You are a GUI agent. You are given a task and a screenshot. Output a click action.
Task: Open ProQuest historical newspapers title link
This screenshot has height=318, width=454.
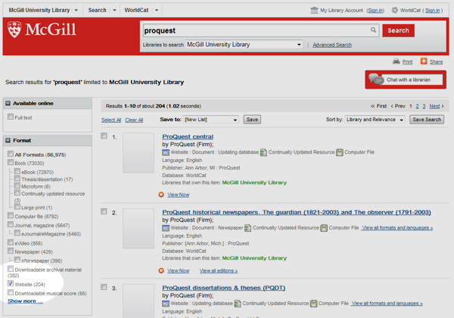(x=297, y=212)
